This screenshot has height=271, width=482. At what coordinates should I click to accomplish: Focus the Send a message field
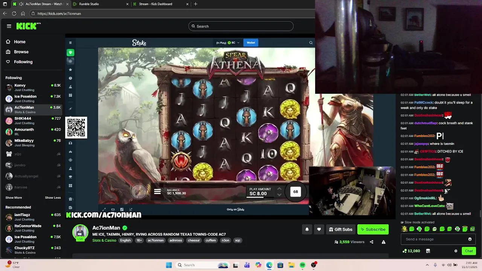(438, 239)
